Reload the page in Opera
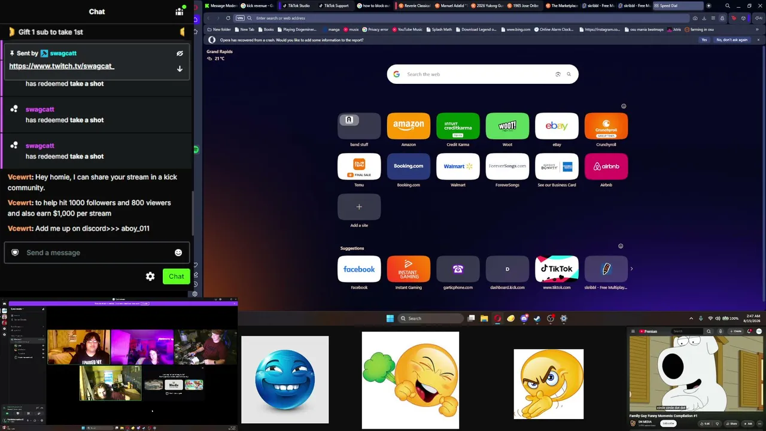The image size is (766, 431). (x=228, y=18)
